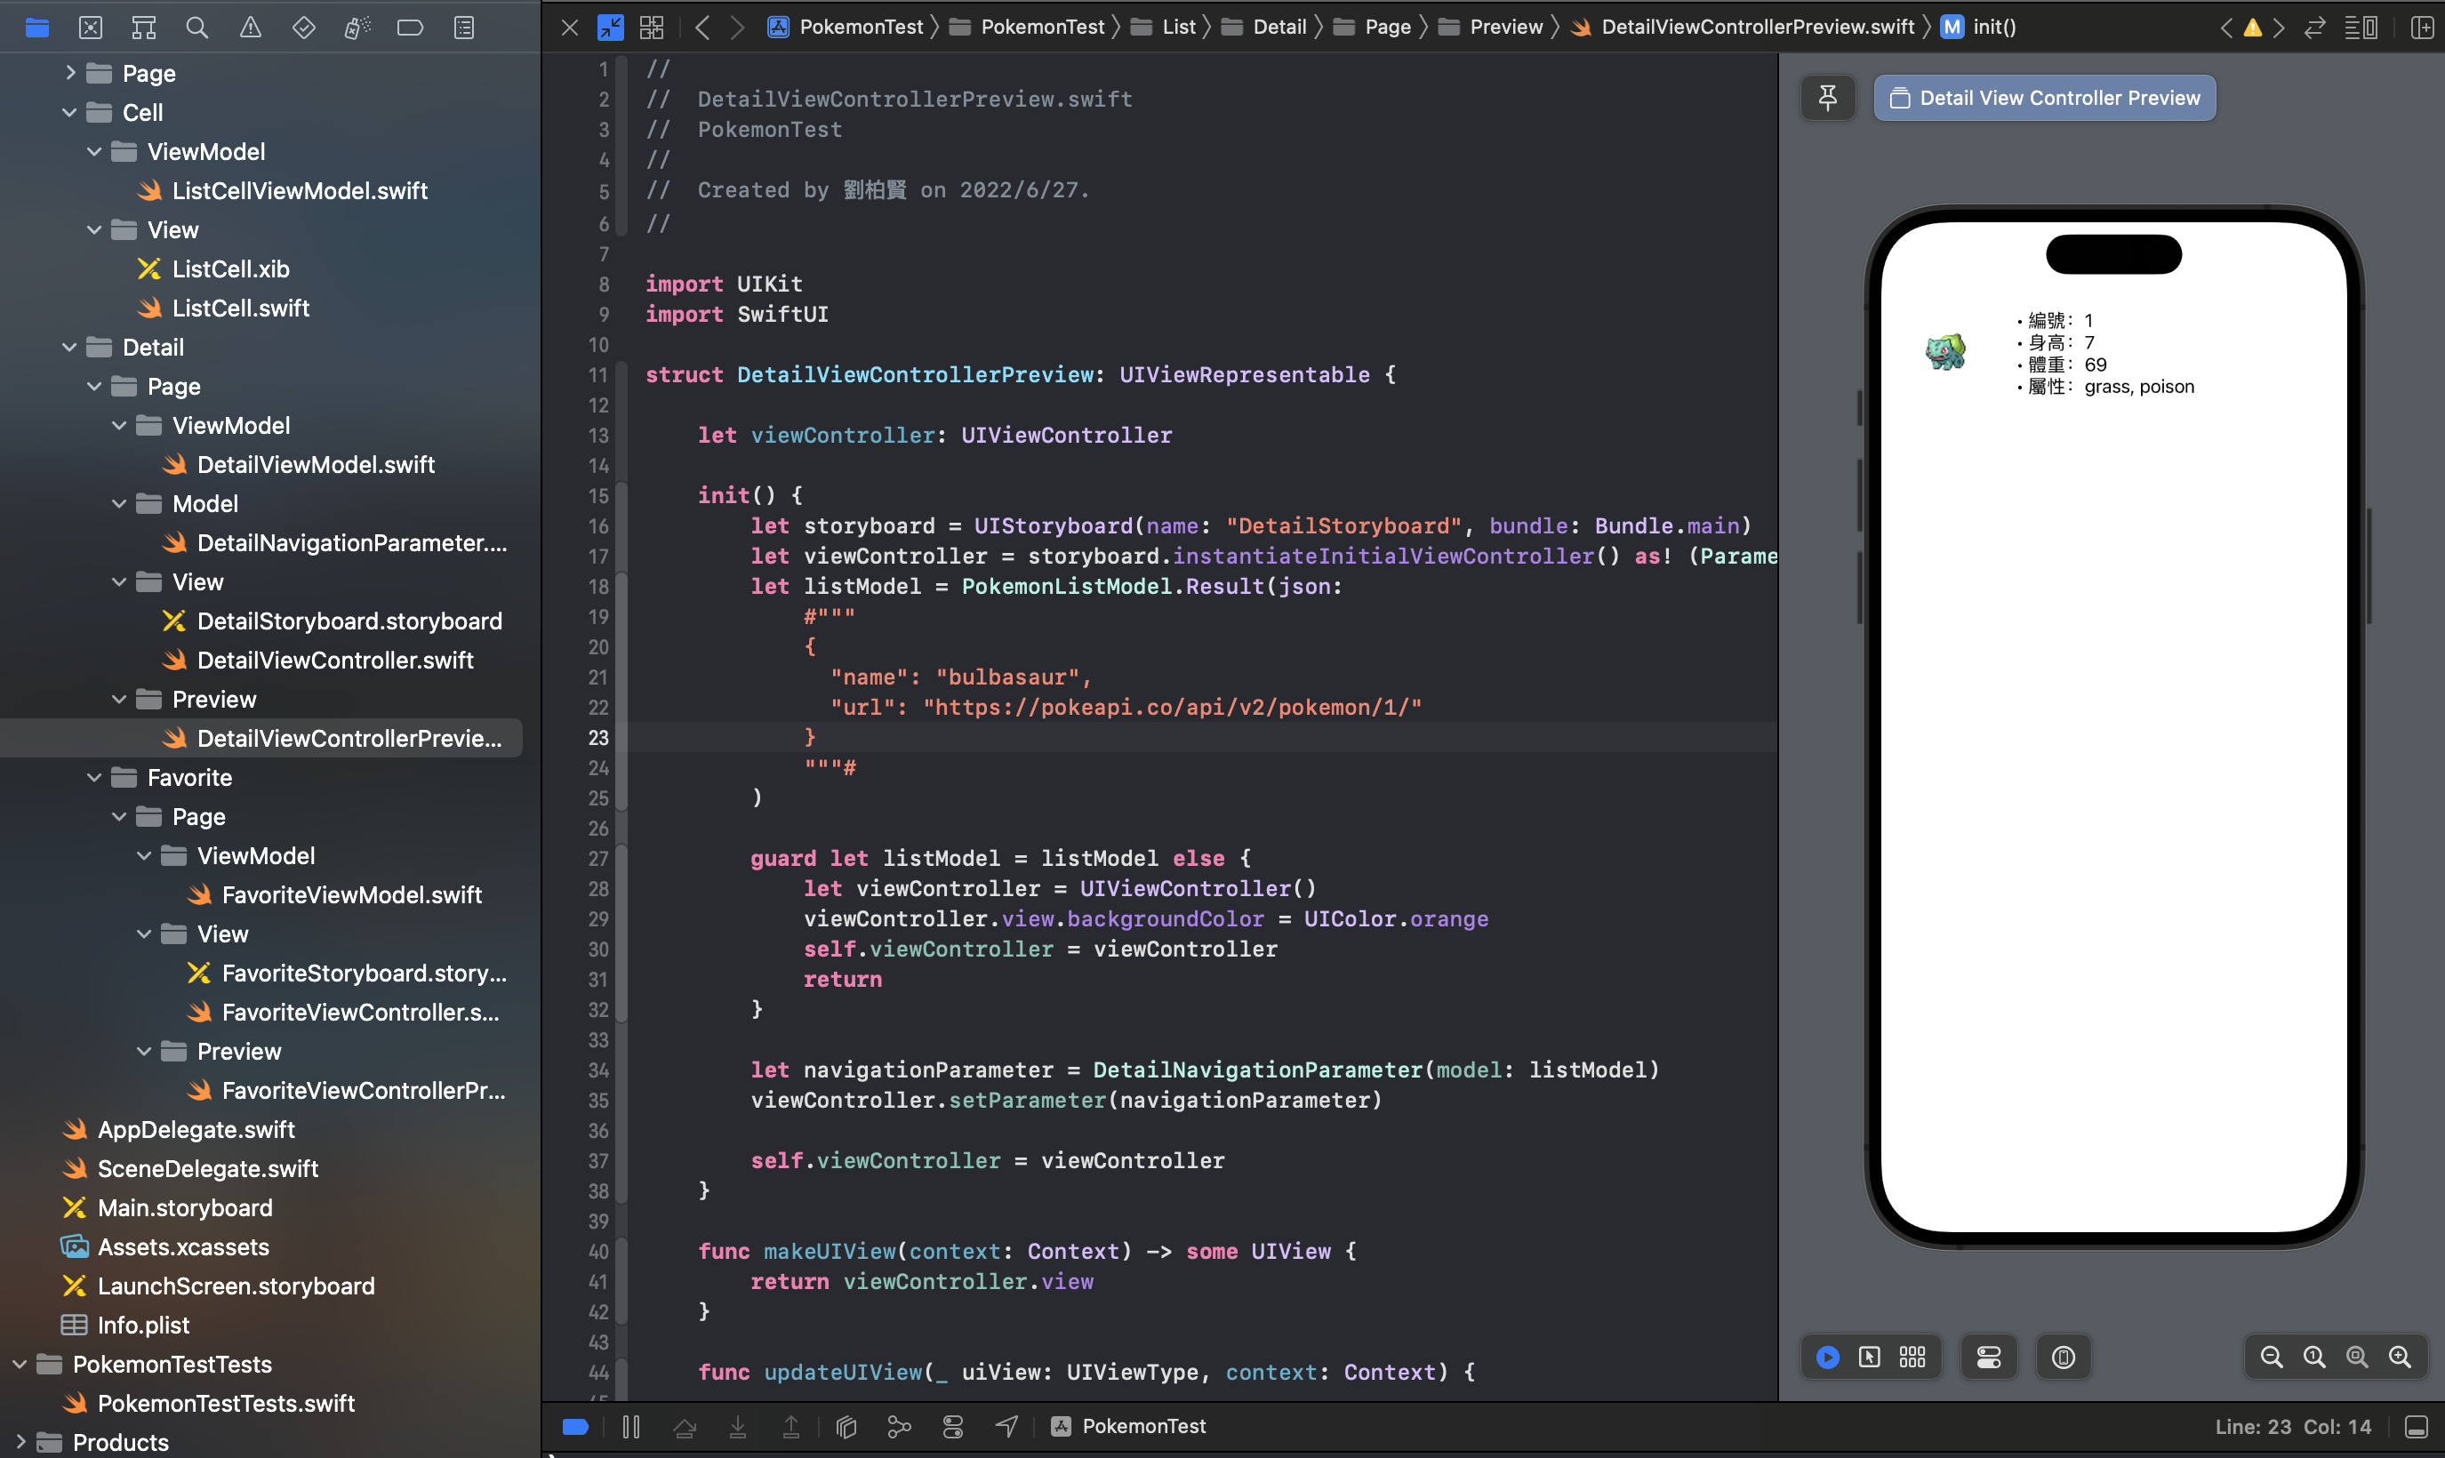Show the Issue navigator

pos(251,27)
